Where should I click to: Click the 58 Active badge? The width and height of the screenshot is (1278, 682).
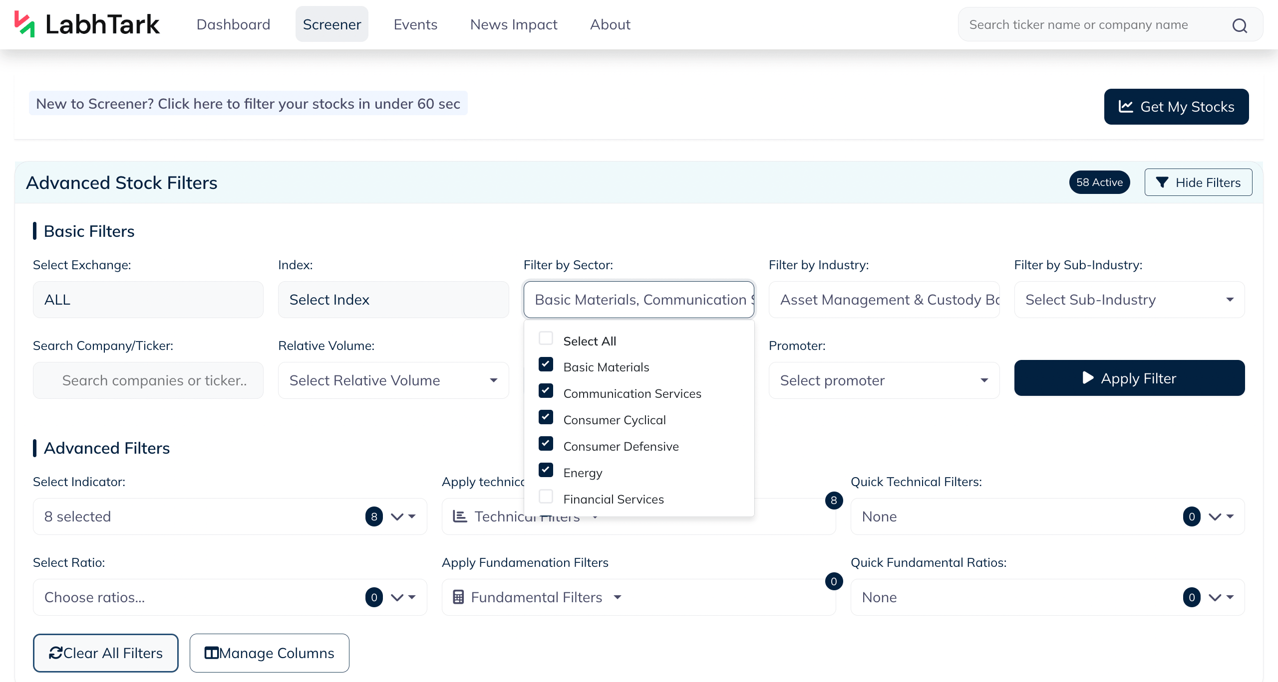pos(1099,182)
